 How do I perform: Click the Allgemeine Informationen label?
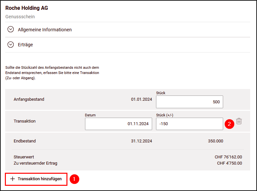point(45,30)
